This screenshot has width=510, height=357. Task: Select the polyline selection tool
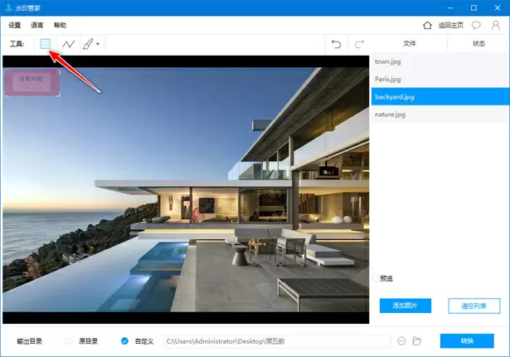click(68, 44)
